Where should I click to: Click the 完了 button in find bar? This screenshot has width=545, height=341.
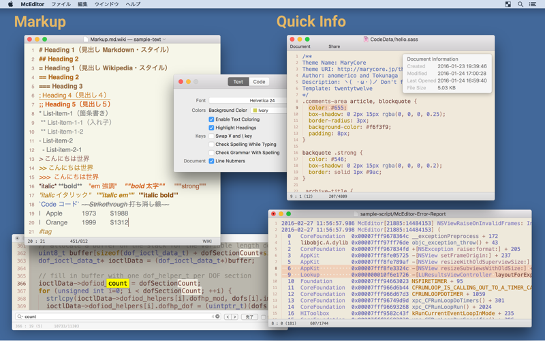click(249, 316)
